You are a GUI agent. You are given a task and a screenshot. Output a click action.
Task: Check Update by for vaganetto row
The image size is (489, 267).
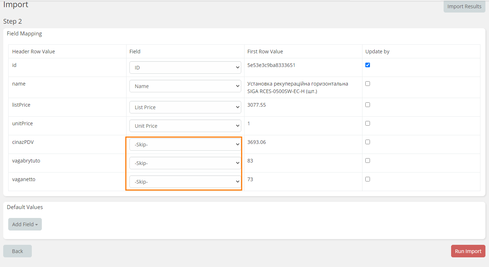367,179
